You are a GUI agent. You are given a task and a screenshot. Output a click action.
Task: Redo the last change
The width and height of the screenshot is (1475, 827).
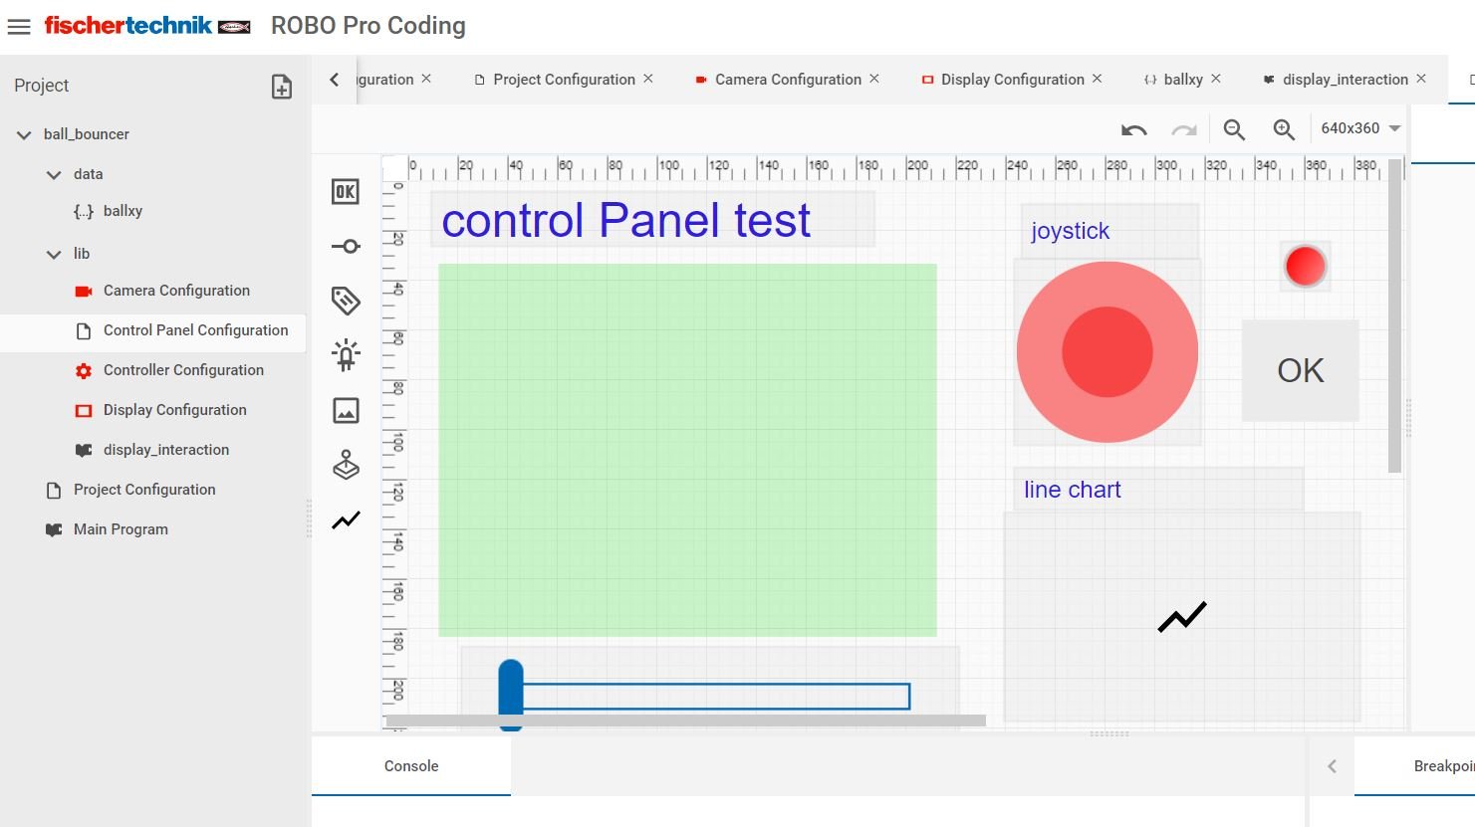(1184, 129)
